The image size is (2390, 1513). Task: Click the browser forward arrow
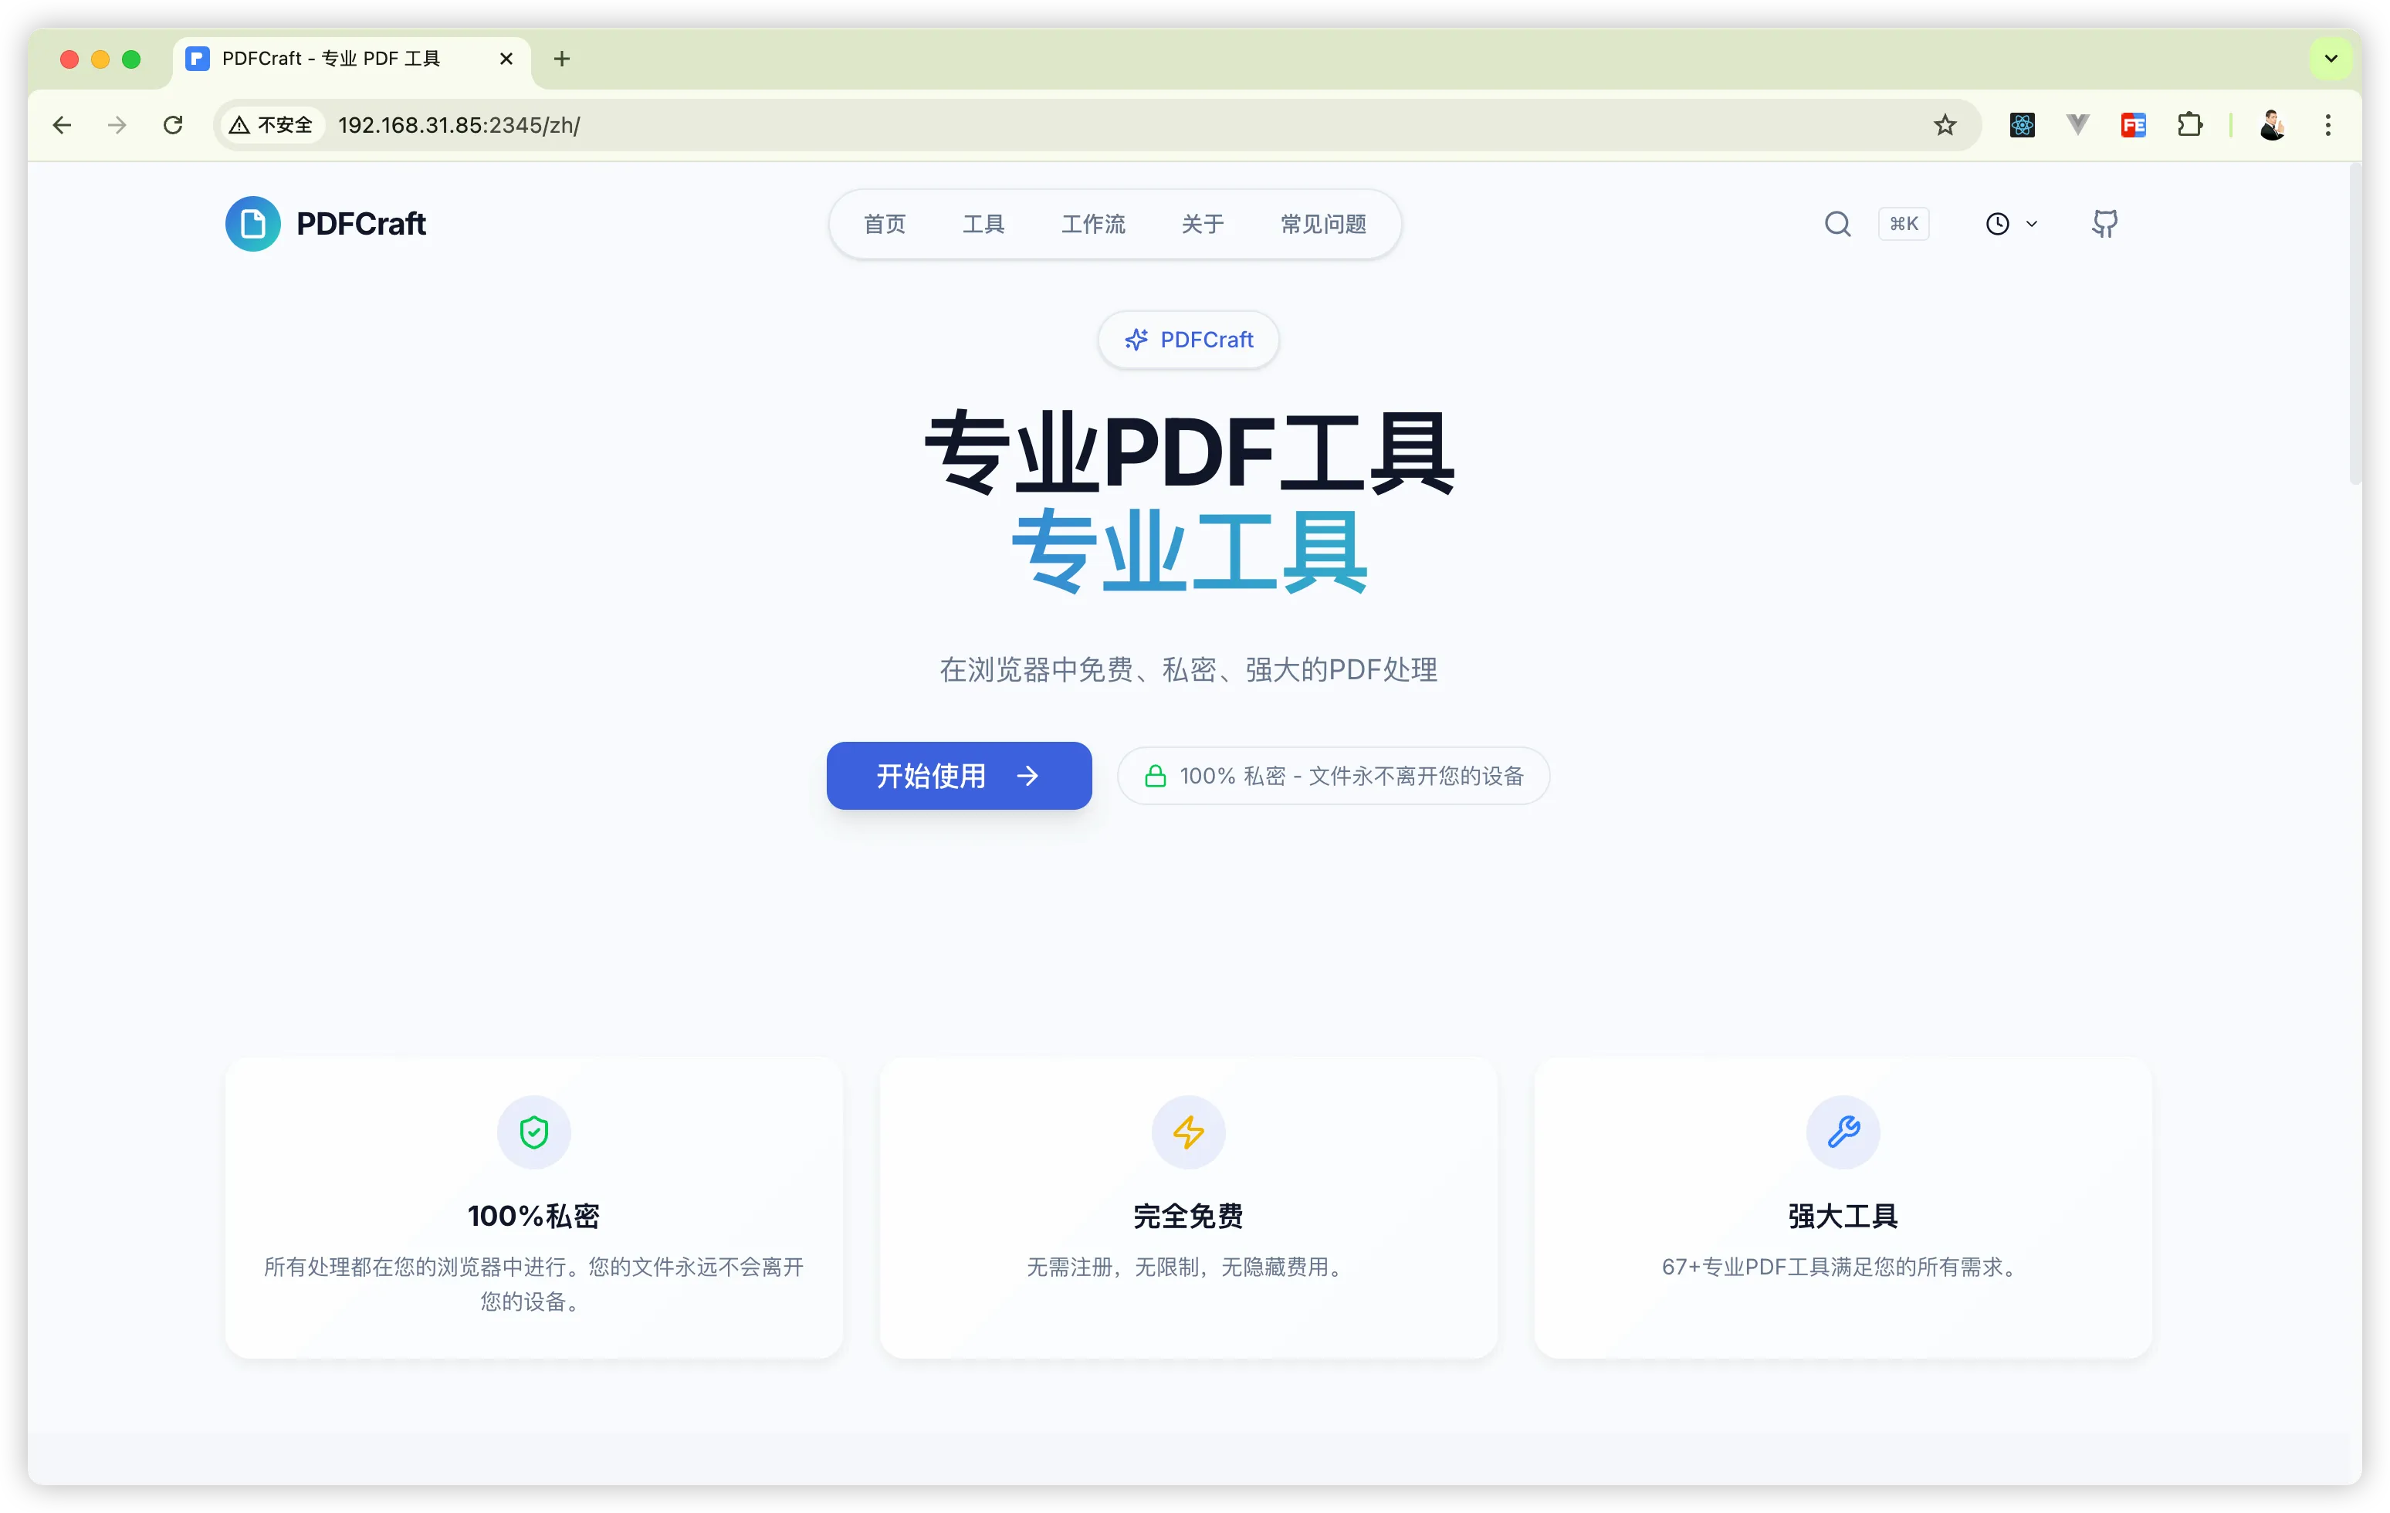117,125
